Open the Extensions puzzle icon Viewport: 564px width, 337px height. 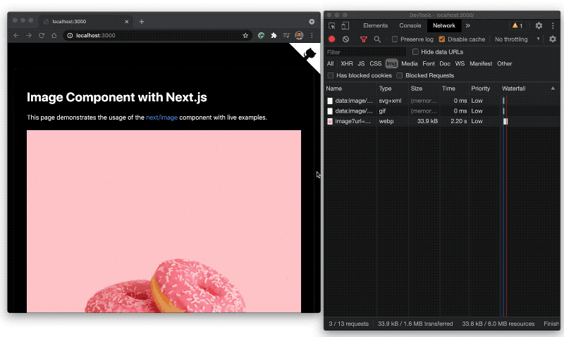click(274, 36)
